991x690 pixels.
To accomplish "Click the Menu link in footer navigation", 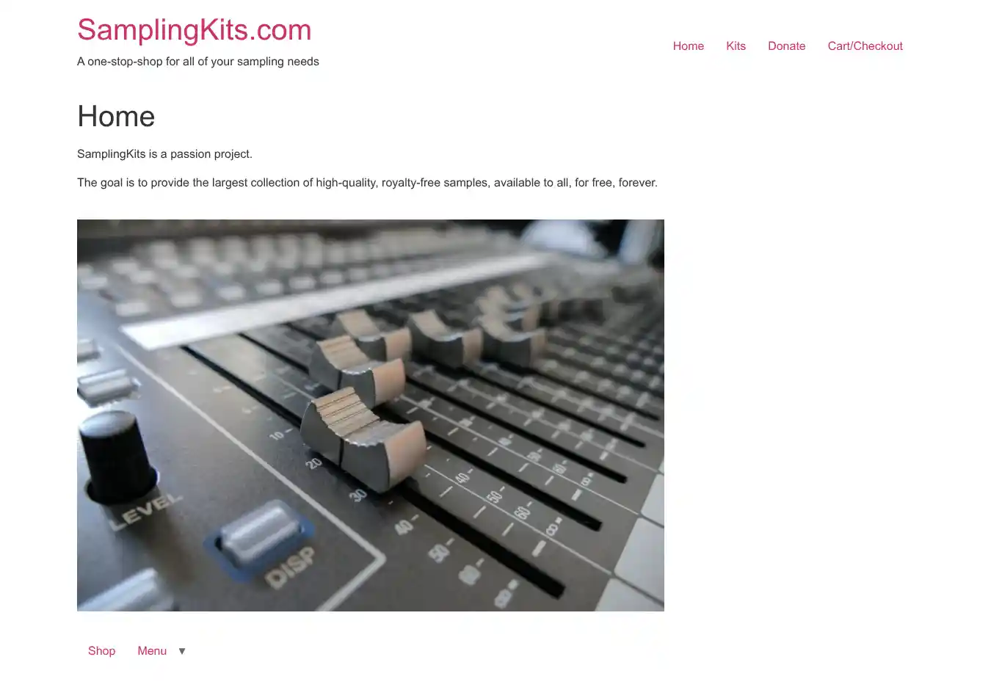I will pos(152,650).
